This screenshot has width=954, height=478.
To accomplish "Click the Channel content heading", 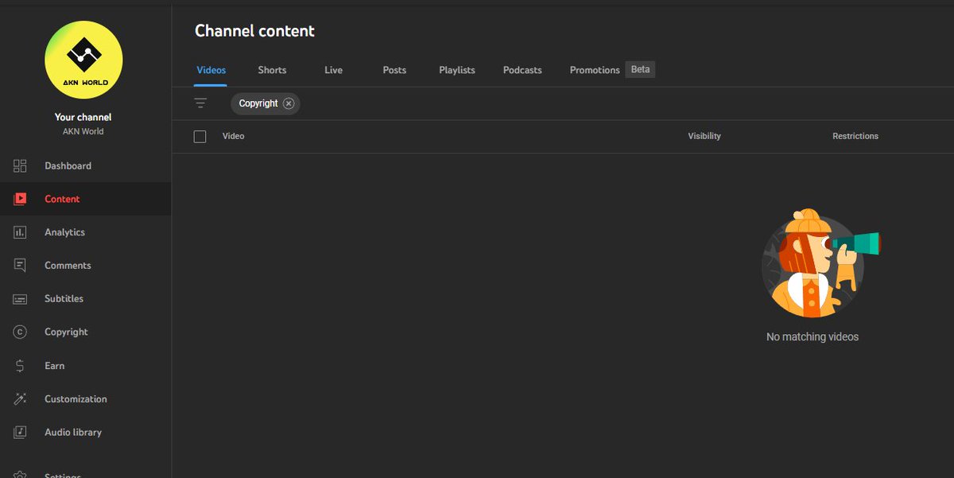I will pyautogui.click(x=254, y=31).
